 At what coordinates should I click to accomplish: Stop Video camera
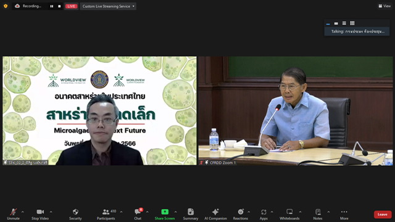[40, 214]
